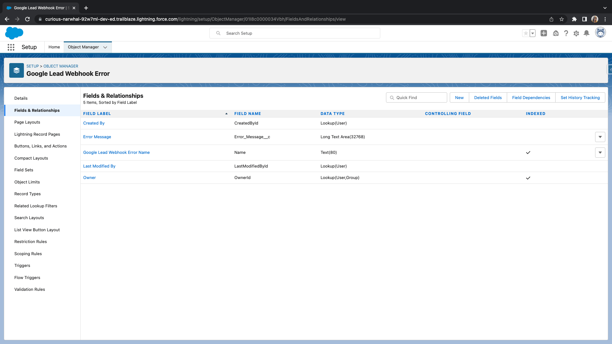Click the add new item plus icon
The width and height of the screenshot is (612, 344).
coord(543,33)
